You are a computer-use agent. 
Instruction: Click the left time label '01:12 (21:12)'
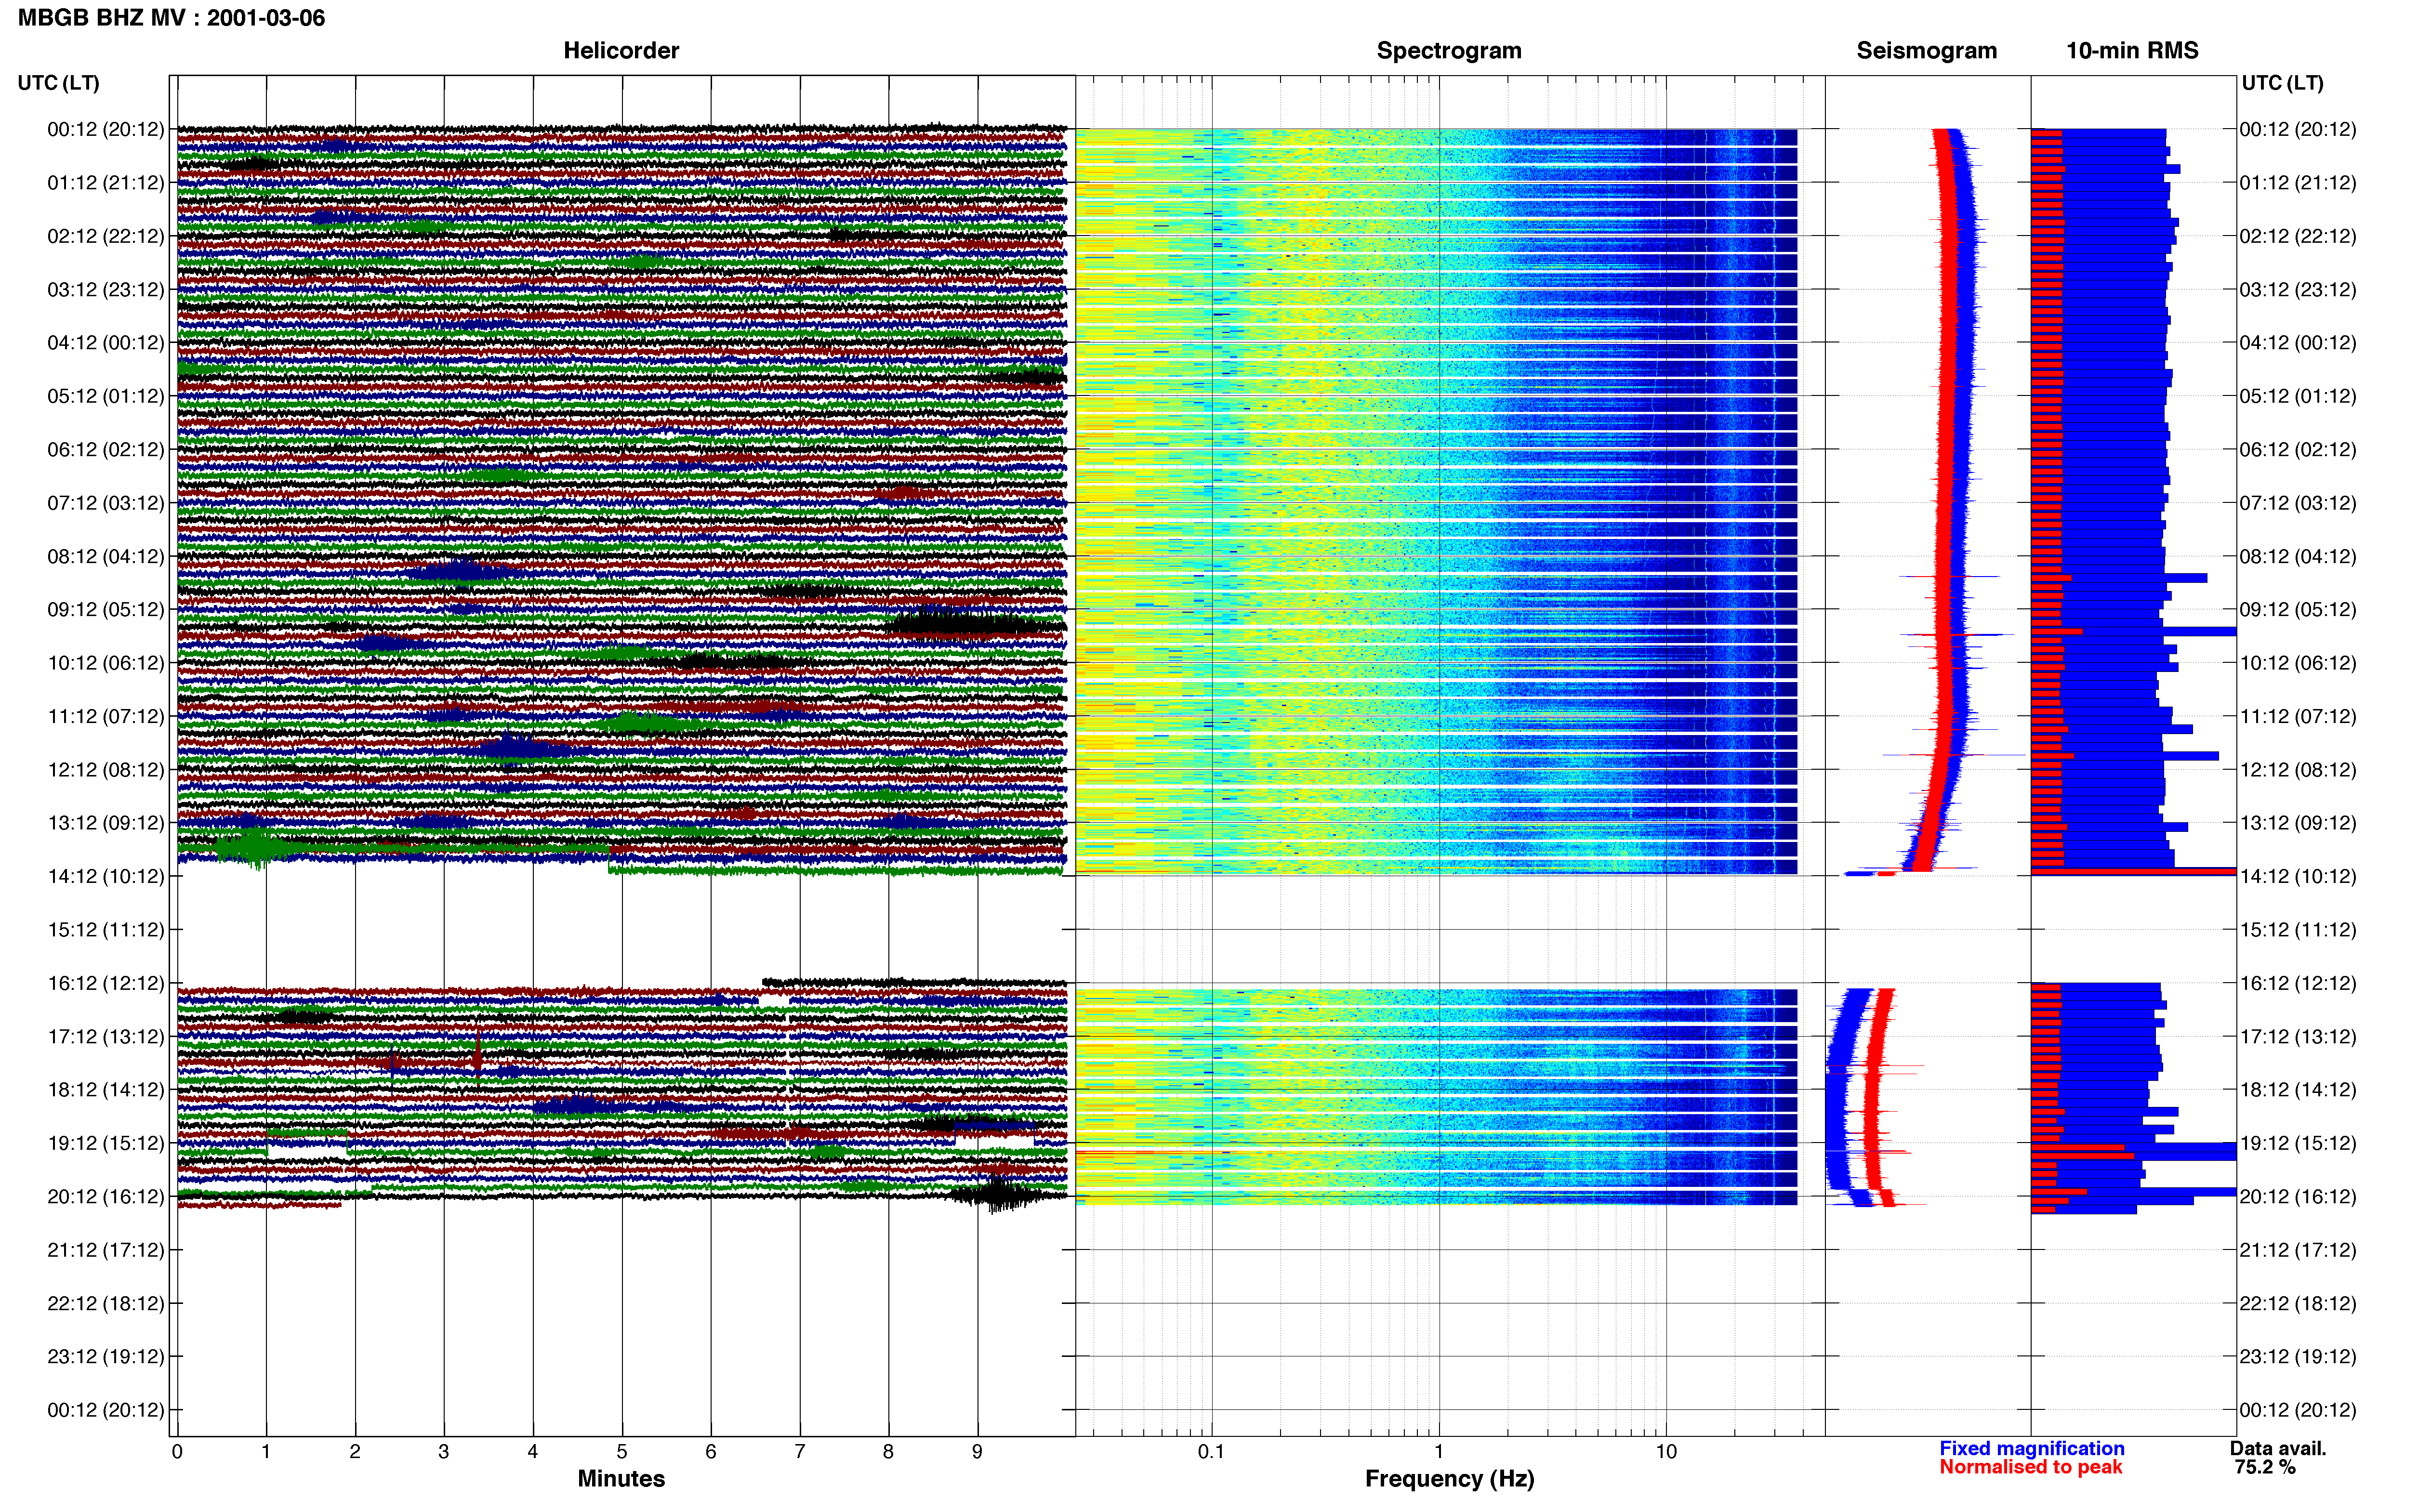[x=106, y=183]
